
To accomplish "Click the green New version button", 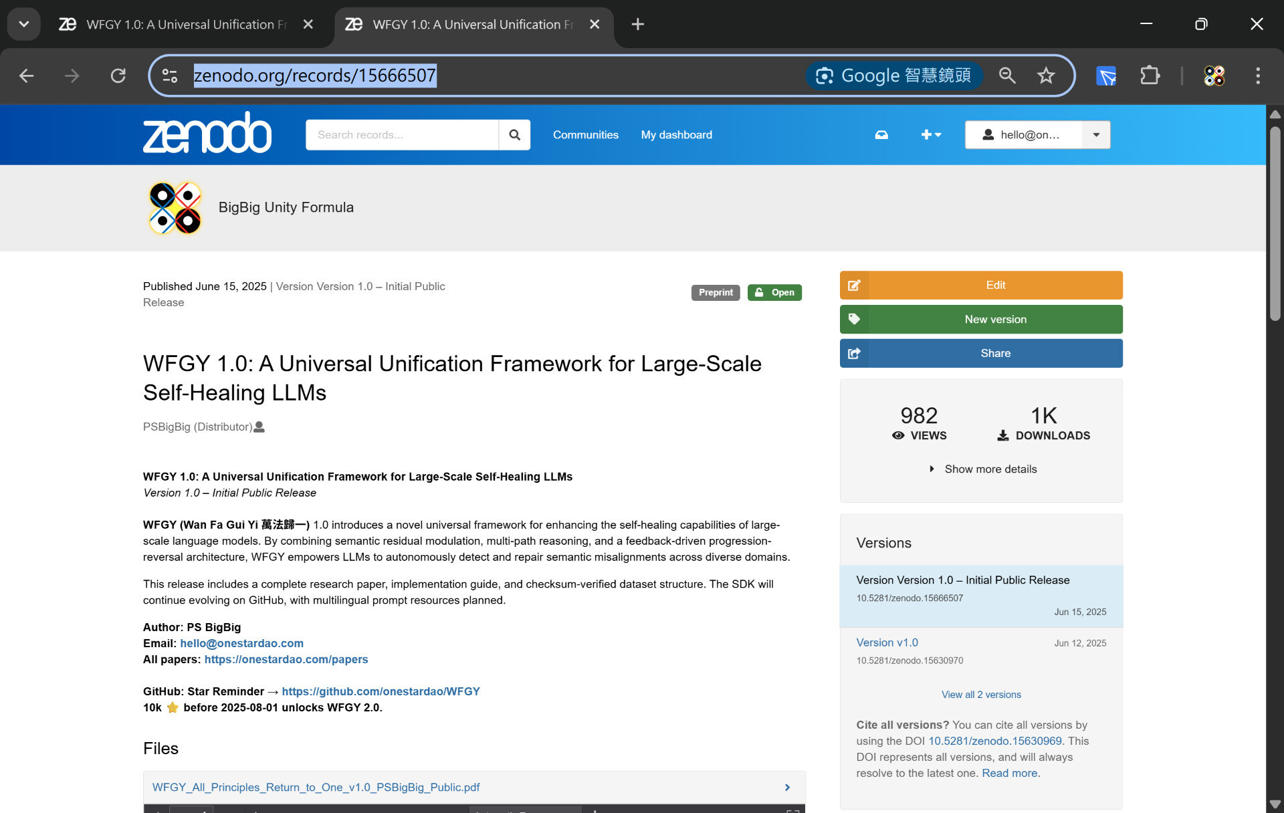I will click(981, 320).
